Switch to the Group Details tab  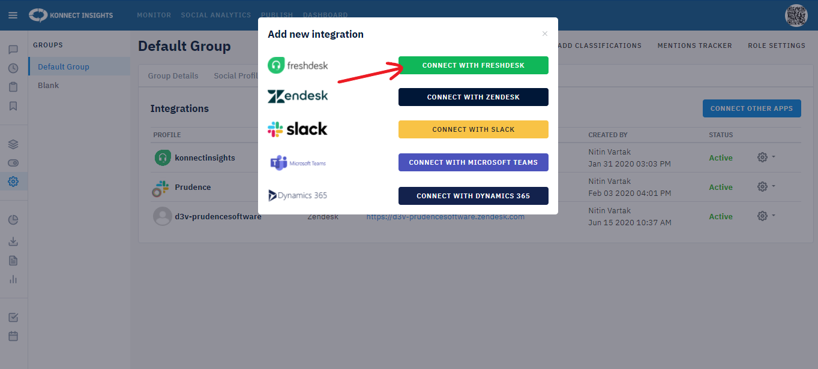pyautogui.click(x=172, y=75)
